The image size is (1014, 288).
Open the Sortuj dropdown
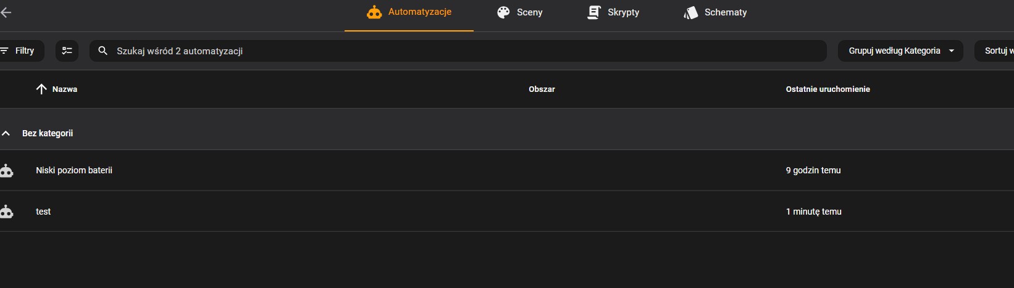point(994,51)
